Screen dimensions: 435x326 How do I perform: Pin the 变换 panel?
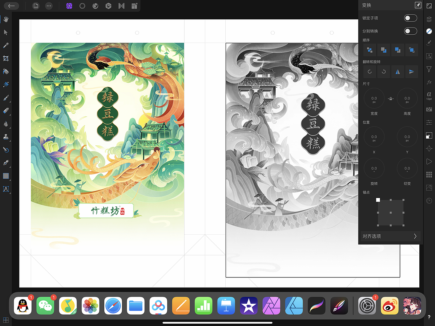(418, 5)
